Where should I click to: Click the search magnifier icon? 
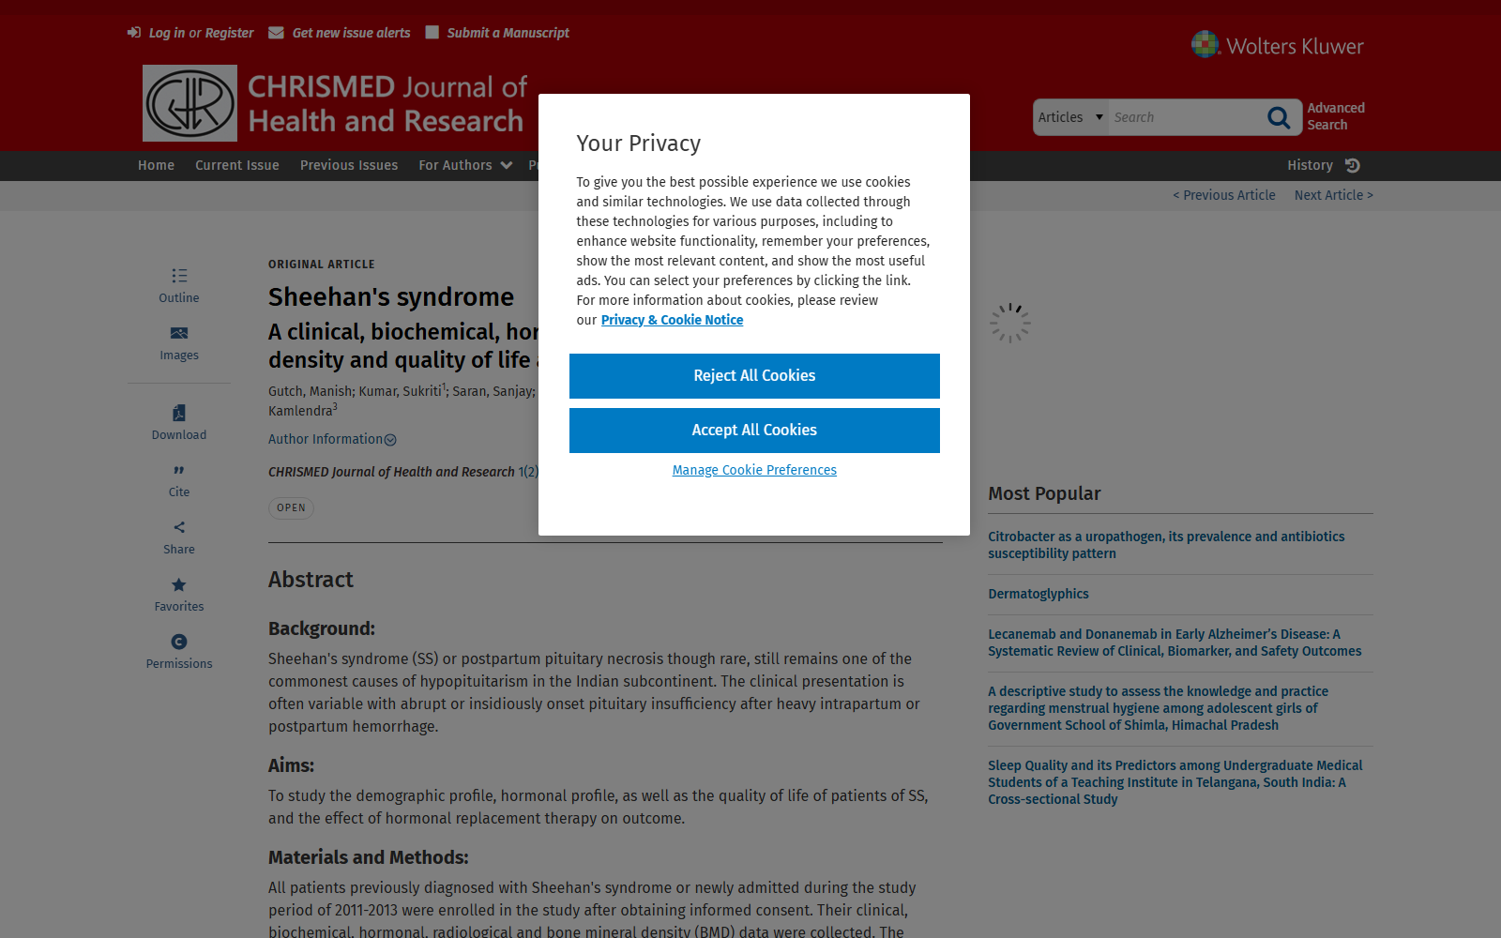1279,117
